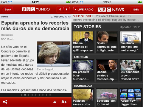Open 'Obama strategy stresses dip' story
The image size is (143, 107).
pyautogui.click(x=107, y=70)
